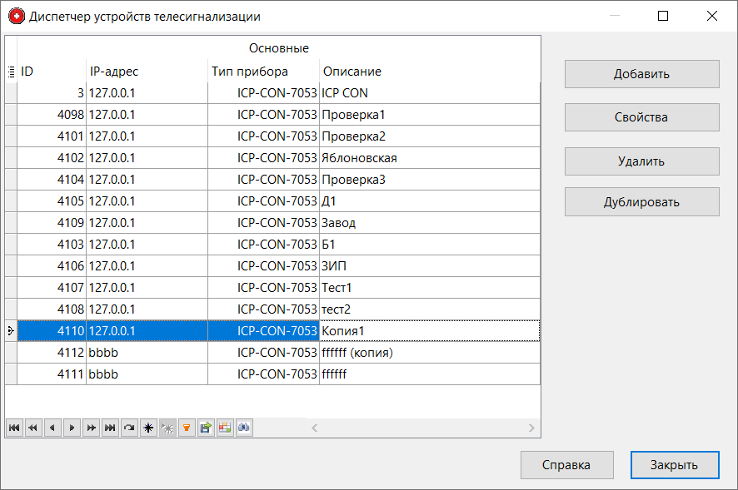Step forward one record with single right arrow

pos(71,428)
